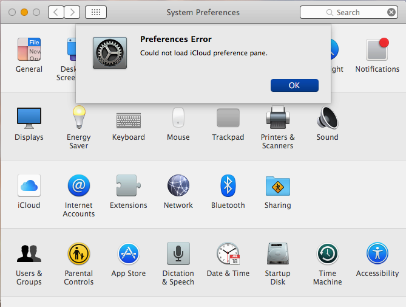
Task: Go forward with the right arrow button
Action: click(x=72, y=12)
